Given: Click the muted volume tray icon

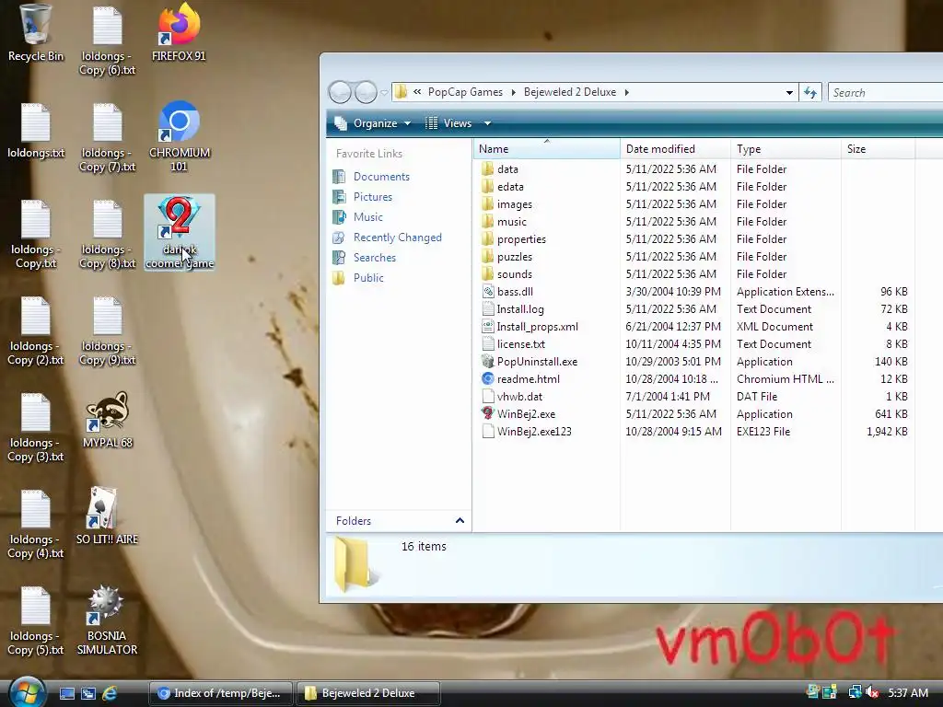Looking at the screenshot, I should coord(872,692).
